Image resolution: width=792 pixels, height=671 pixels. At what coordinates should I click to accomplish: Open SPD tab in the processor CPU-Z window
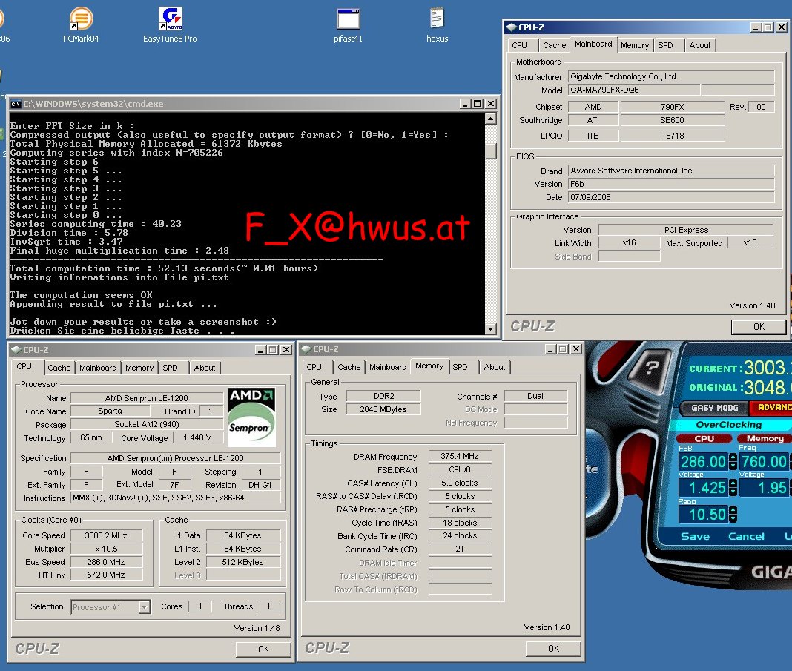pyautogui.click(x=171, y=368)
